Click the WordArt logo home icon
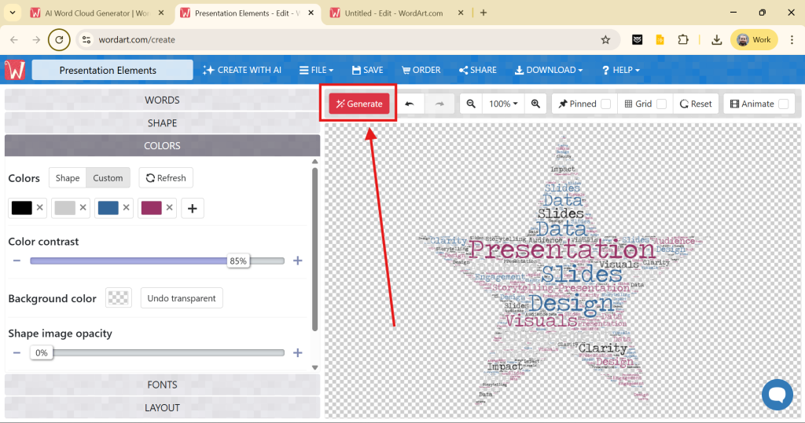Image resolution: width=805 pixels, height=423 pixels. tap(15, 70)
